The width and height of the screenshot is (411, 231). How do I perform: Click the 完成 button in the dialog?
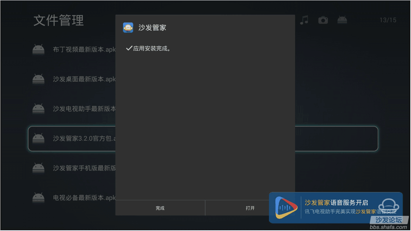160,208
